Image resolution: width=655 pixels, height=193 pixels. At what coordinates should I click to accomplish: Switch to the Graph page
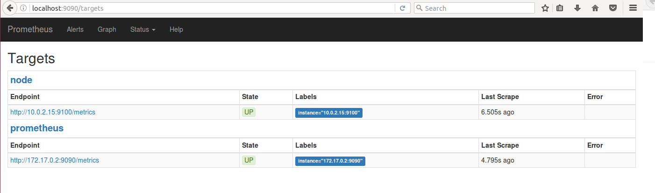click(x=107, y=29)
